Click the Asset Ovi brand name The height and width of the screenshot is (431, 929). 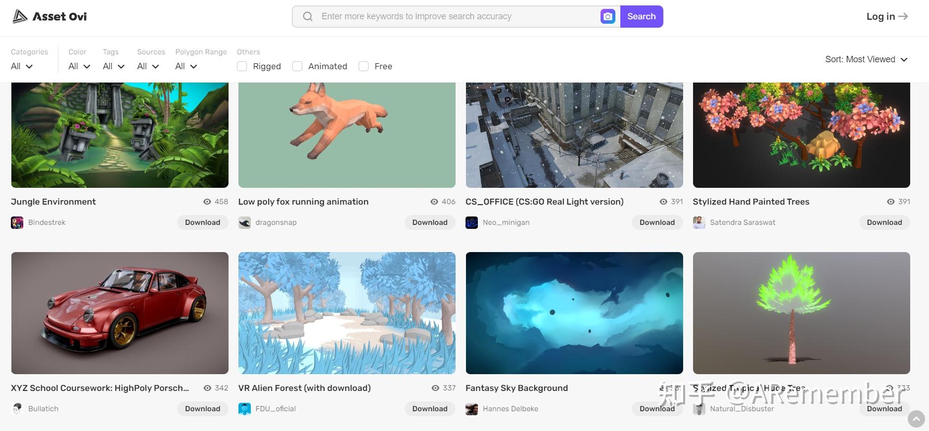tap(60, 16)
